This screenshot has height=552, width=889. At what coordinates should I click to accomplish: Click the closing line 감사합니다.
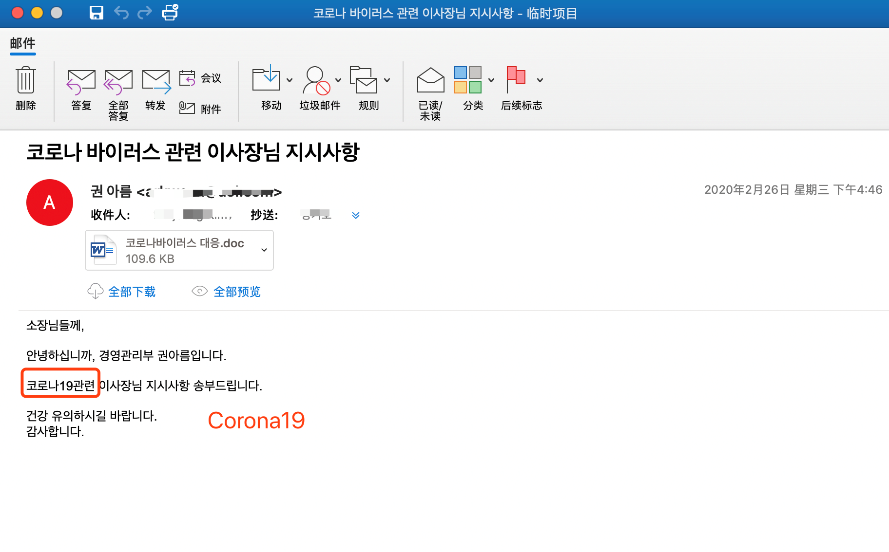click(55, 432)
